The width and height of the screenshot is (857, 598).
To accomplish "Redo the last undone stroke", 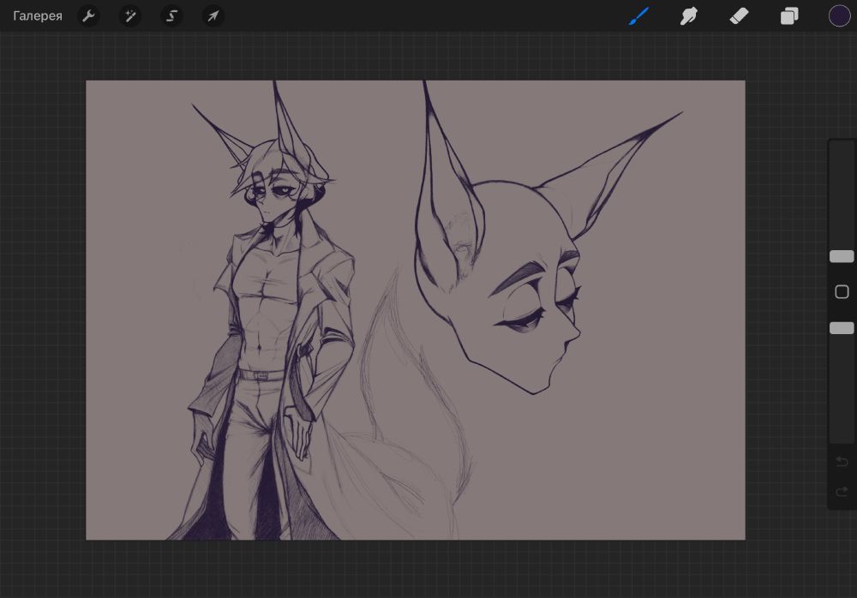I will point(842,492).
